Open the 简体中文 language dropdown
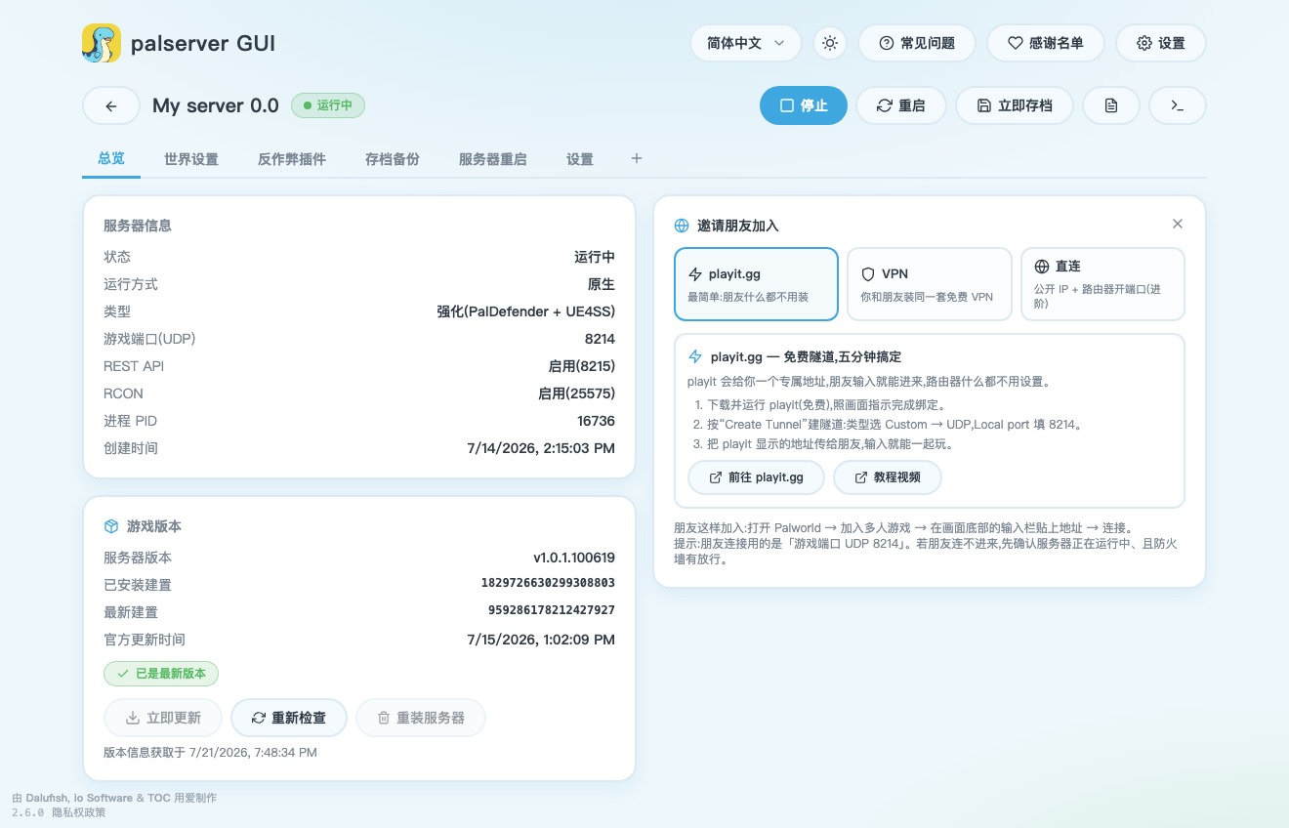Screen dimensions: 1289x828 [x=746, y=43]
